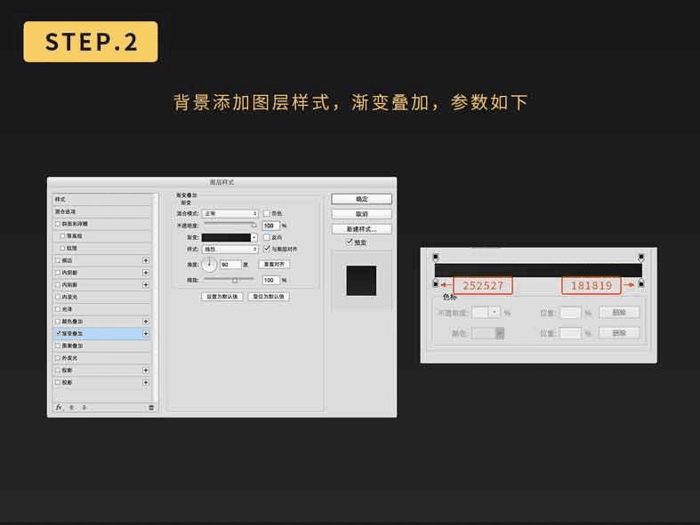Click the dark gradient swatch next to 渐变
This screenshot has height=525, width=700.
[226, 237]
